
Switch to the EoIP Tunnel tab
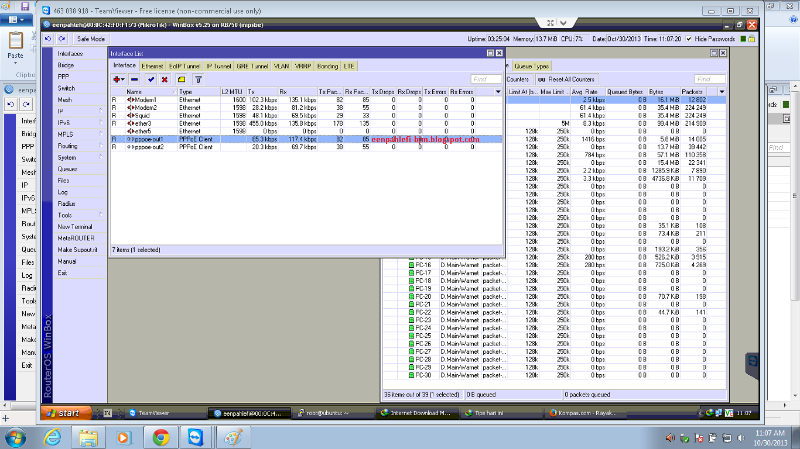[x=184, y=66]
